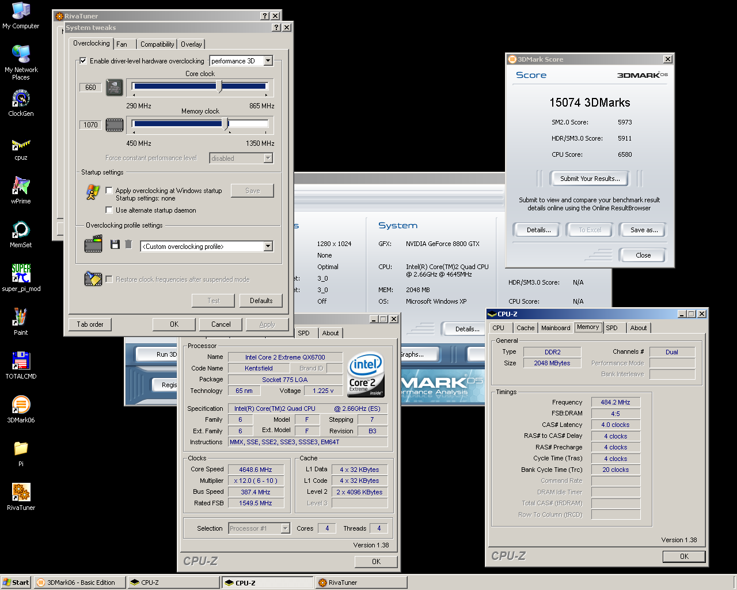Open the 3DMark06 desktop shortcut

[x=21, y=405]
